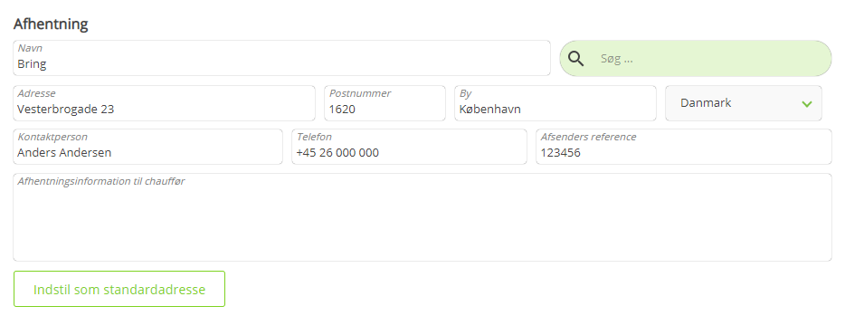Click Indstil som standardadresse button
The height and width of the screenshot is (335, 845).
119,289
